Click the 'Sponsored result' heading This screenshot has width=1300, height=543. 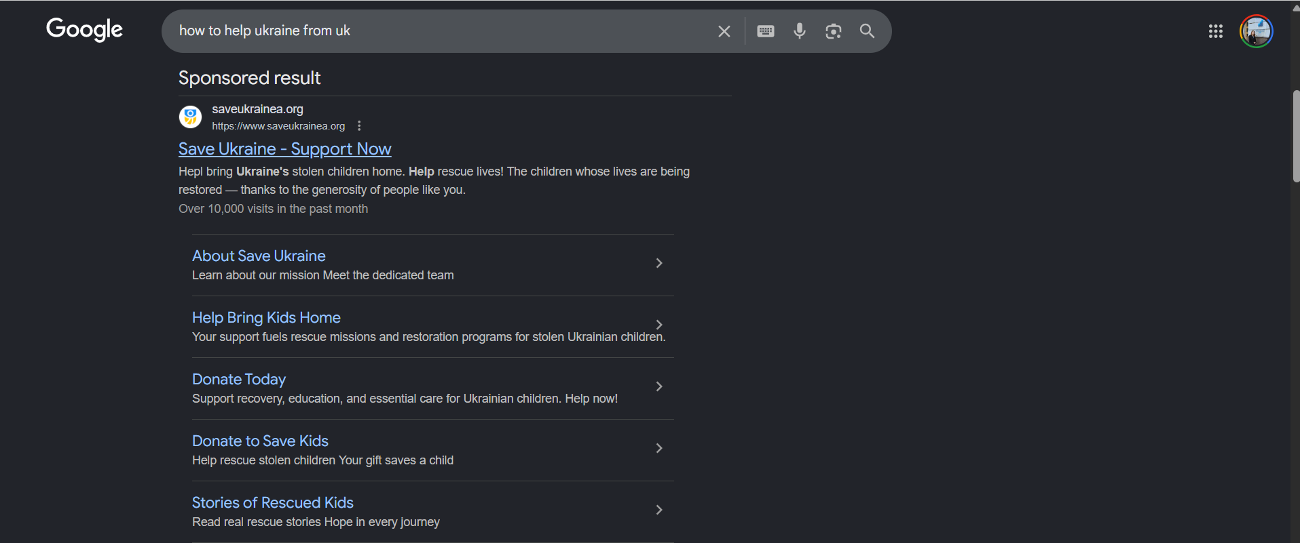click(249, 78)
